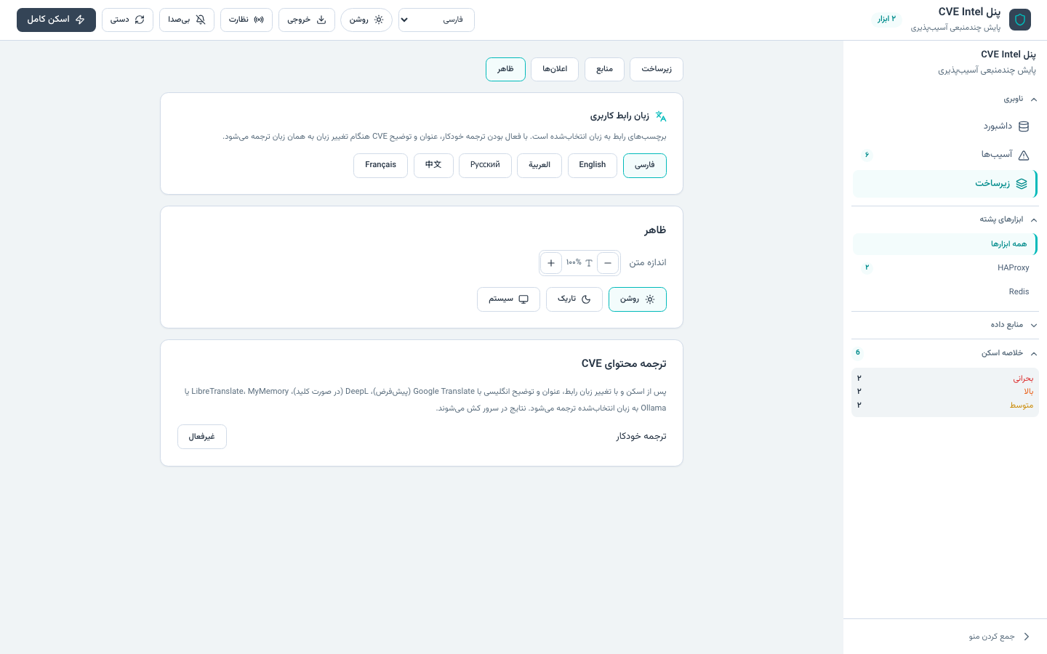
Task: Click the text size T icon
Action: click(x=589, y=263)
